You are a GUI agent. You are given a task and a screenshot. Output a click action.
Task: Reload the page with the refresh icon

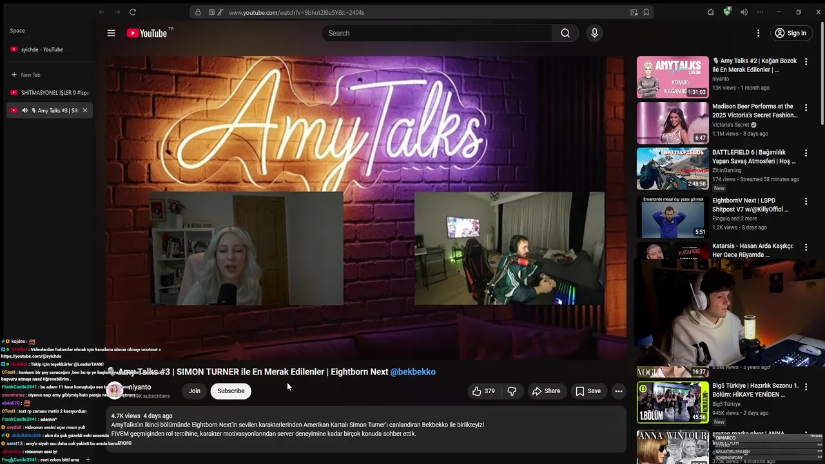(x=133, y=12)
